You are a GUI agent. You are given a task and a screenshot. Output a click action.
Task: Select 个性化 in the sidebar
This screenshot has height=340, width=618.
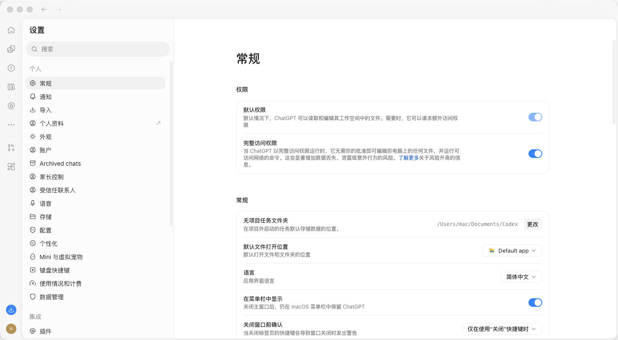96,244
